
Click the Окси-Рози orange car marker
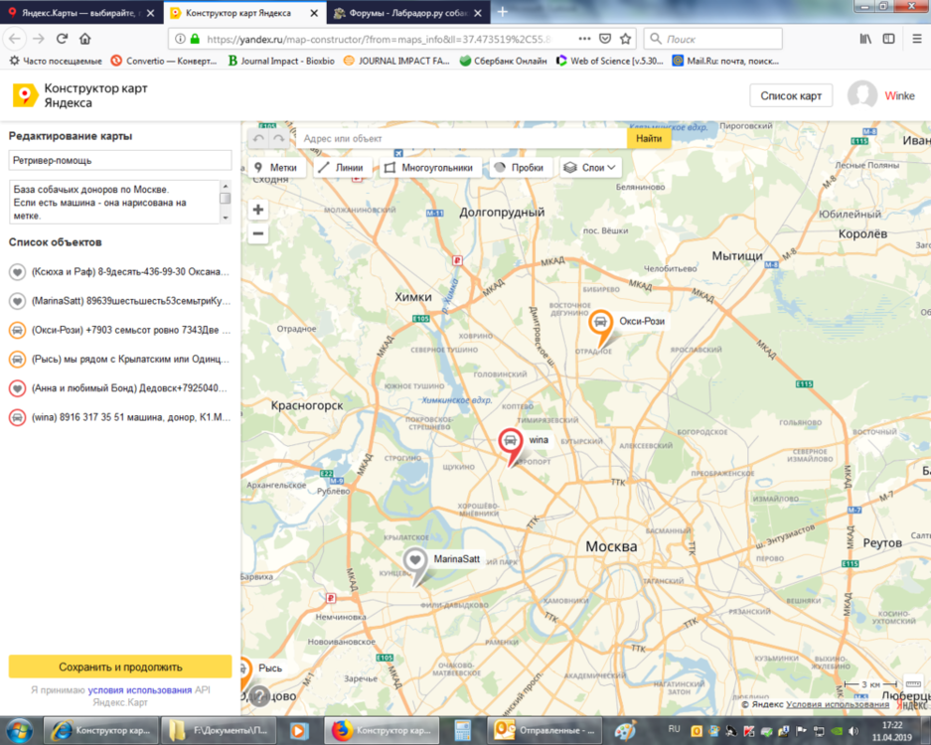(x=600, y=325)
